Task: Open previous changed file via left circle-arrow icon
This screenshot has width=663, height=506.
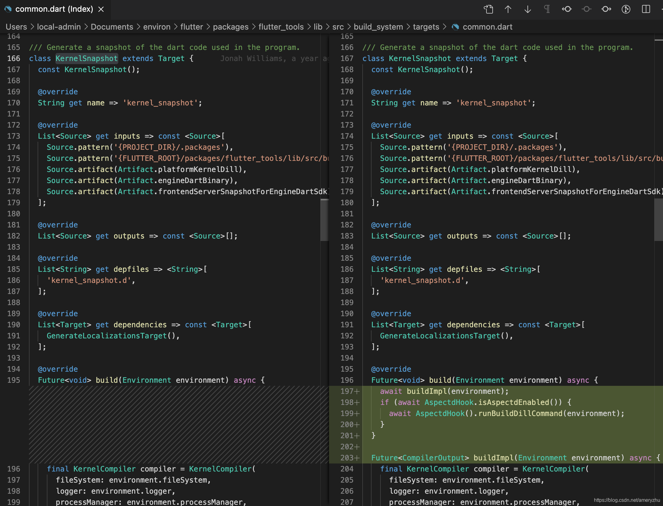Action: 567,9
